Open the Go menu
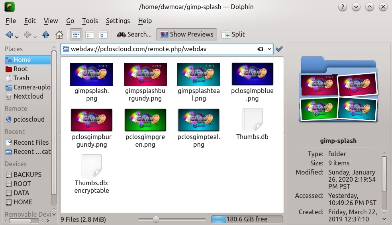Screen dimensions: 392x225 70,21
